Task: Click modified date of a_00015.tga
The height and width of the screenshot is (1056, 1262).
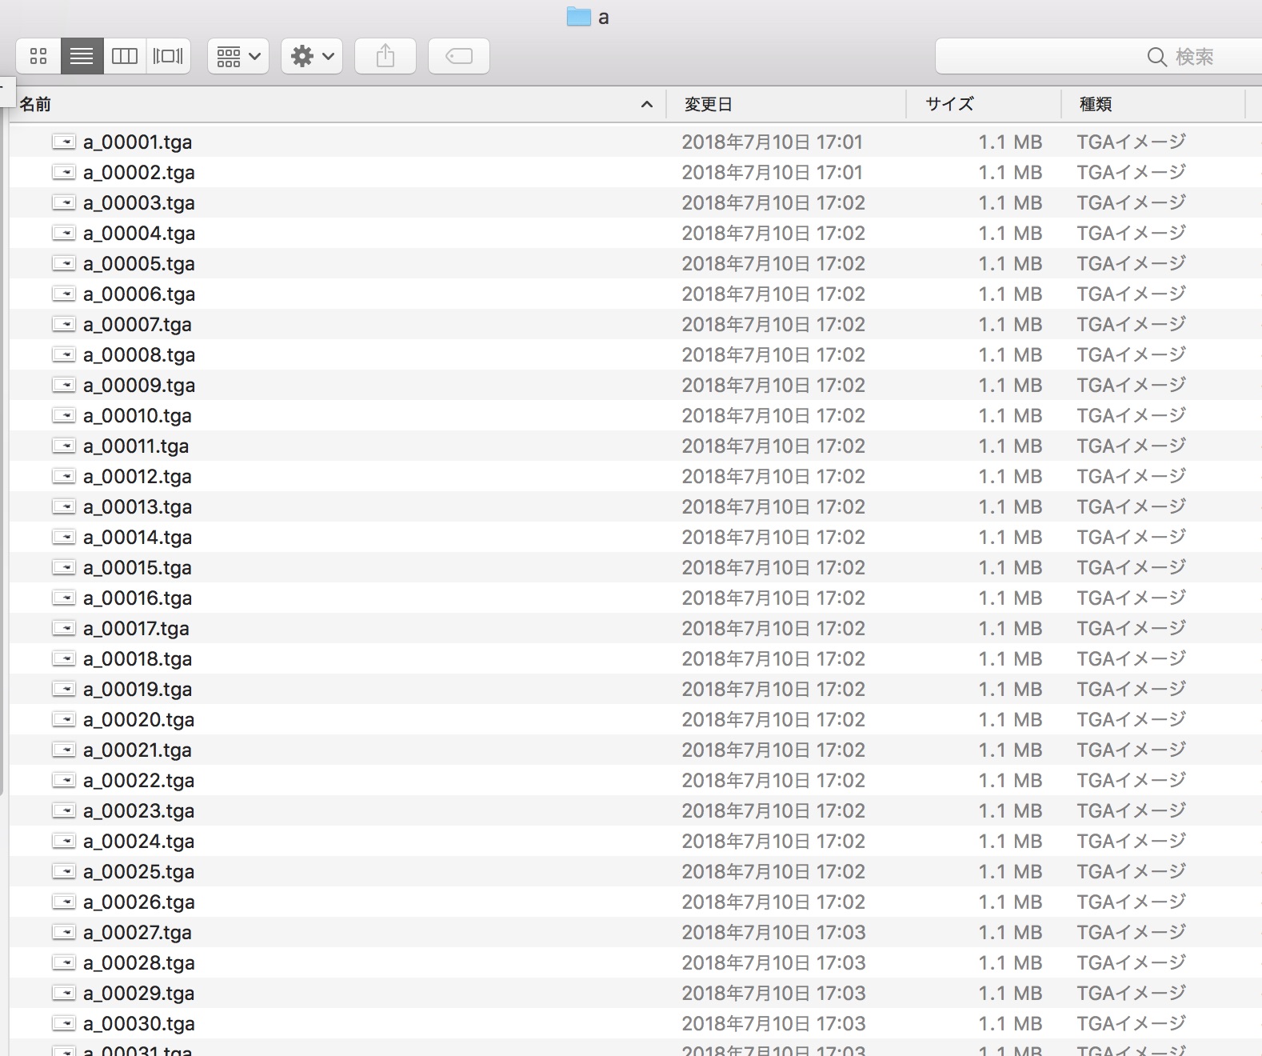Action: (773, 567)
